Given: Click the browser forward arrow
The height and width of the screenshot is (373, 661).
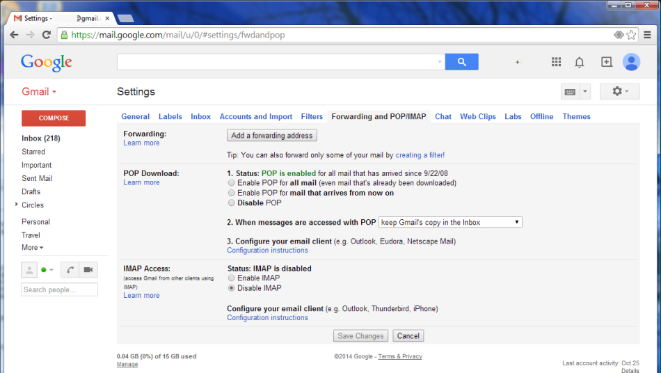Looking at the screenshot, I should 30,35.
